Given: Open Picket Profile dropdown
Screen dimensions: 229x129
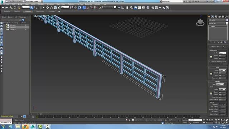Looking at the screenshot, I should (x=223, y=89).
